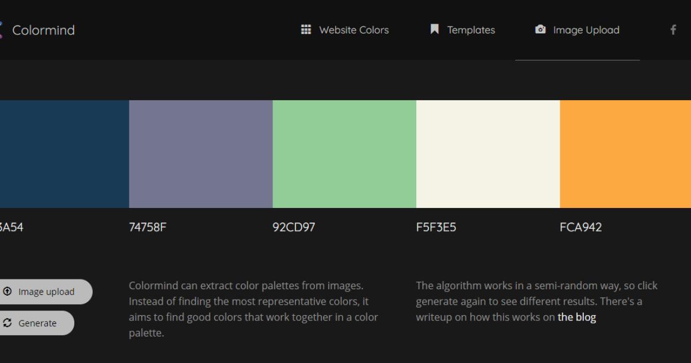Click the Generate button
This screenshot has height=363, width=691.
tap(35, 323)
